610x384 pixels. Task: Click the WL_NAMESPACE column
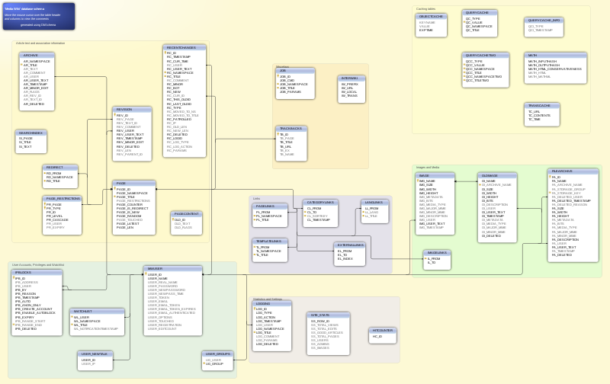tap(87, 321)
